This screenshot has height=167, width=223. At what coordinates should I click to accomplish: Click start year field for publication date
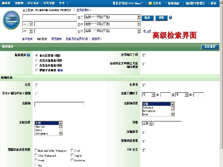[165, 95]
